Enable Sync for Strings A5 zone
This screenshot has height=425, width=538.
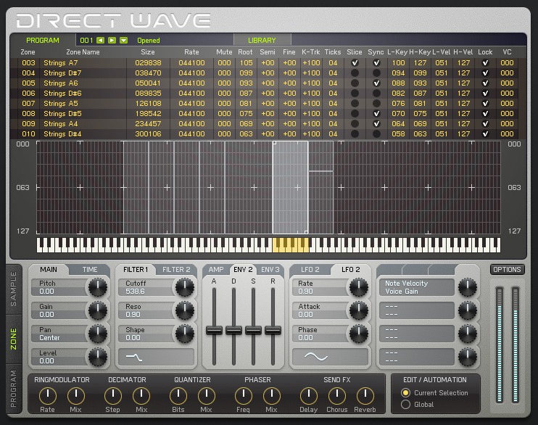[376, 103]
